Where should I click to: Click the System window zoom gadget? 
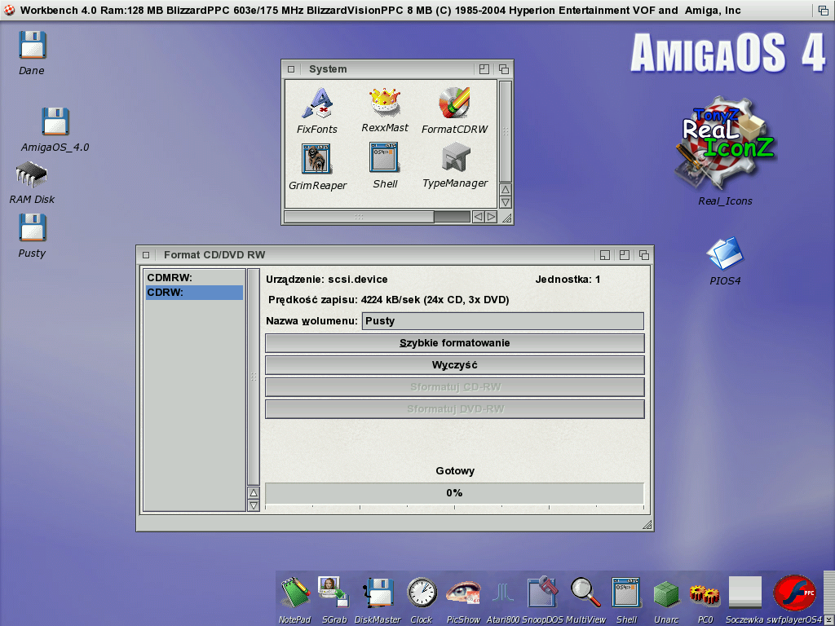tap(484, 69)
